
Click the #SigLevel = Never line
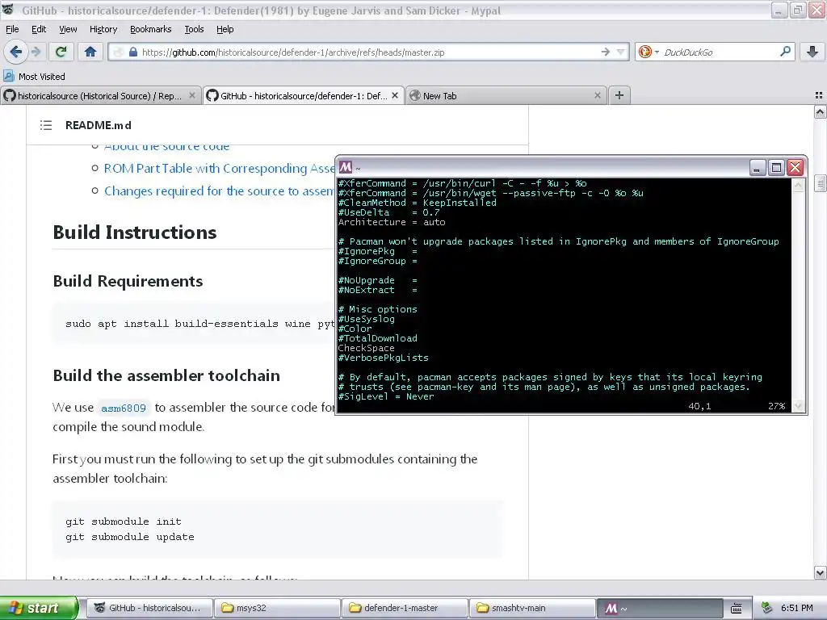pos(386,396)
